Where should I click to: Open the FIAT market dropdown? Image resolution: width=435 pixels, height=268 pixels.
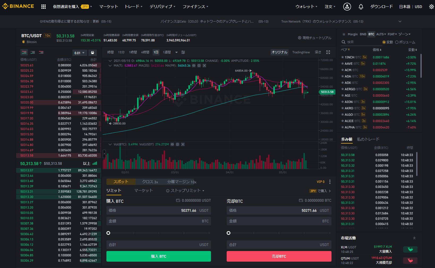(x=392, y=34)
